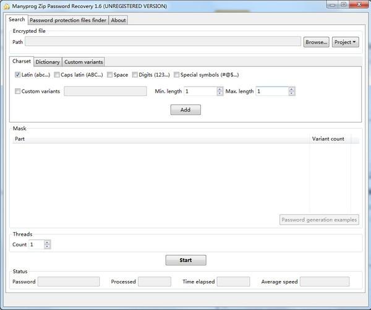The width and height of the screenshot is (371, 310).
Task: Click the Manyprog app icon in title bar
Action: pyautogui.click(x=6, y=6)
